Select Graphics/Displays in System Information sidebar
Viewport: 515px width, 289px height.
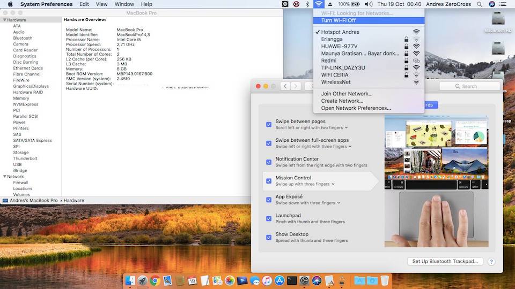(31, 86)
